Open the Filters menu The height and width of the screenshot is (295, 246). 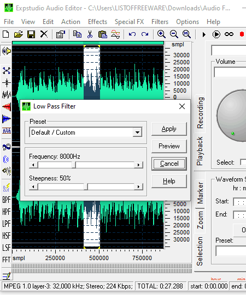coord(160,22)
